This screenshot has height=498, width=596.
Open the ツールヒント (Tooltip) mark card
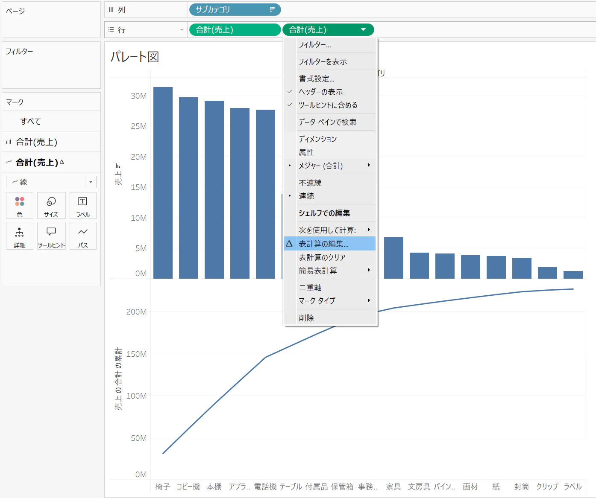[51, 236]
